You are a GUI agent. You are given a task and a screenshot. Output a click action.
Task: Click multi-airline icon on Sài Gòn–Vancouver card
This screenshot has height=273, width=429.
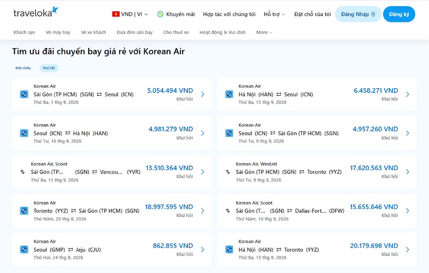23,172
